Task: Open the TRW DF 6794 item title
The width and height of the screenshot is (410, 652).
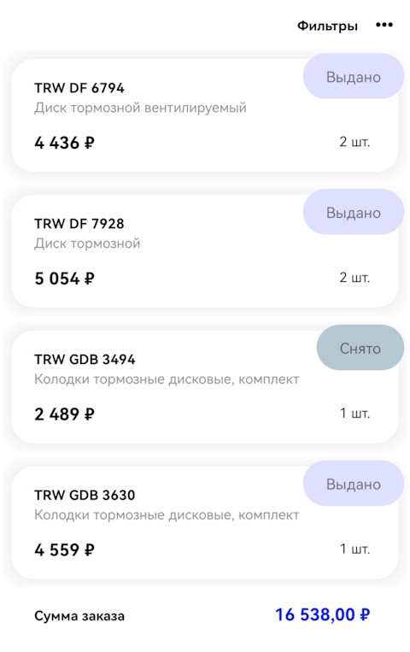Action: 79,88
